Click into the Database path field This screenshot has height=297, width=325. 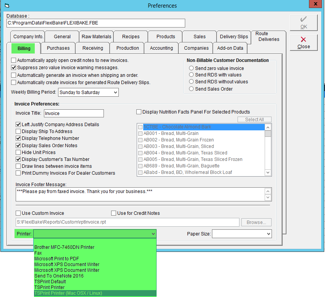pos(96,23)
